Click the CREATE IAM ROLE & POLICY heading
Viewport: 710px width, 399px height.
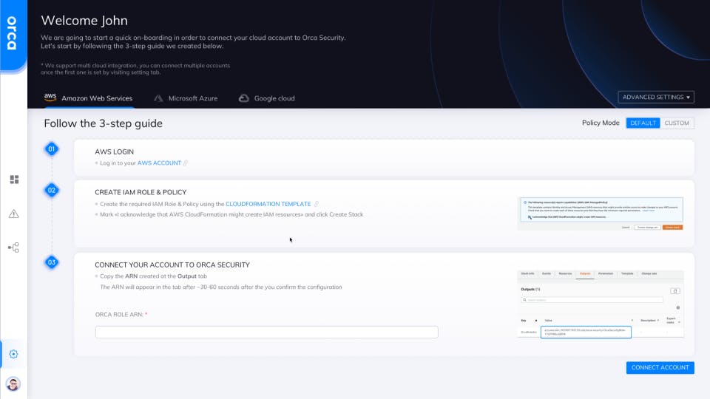[x=141, y=192]
